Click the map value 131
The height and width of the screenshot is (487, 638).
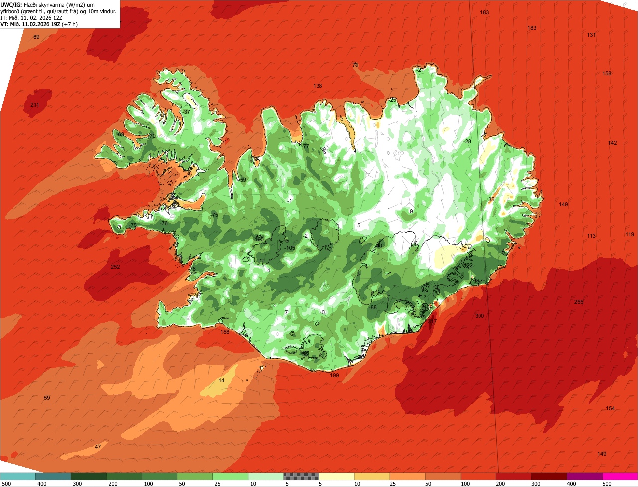(x=591, y=35)
